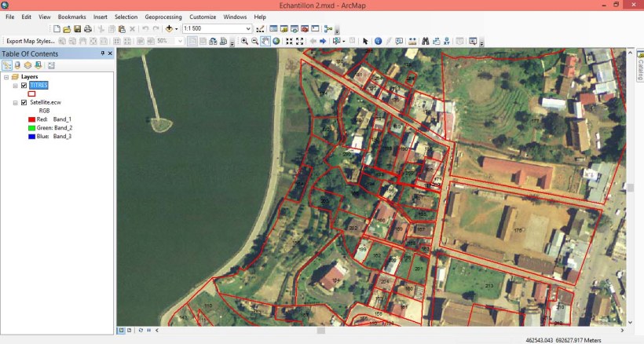Collapse the Satellite.ecw layer legend
This screenshot has height=344, width=644.
[x=15, y=103]
